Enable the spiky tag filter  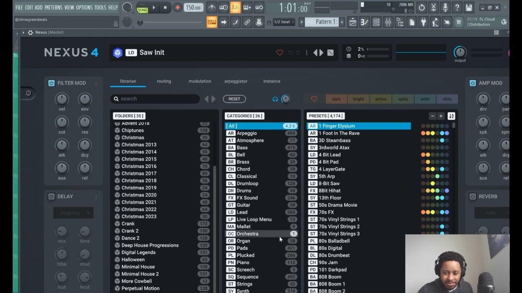click(403, 99)
